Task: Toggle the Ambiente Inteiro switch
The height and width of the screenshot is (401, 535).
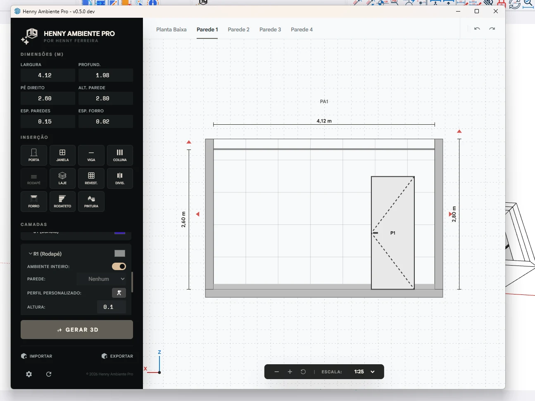Action: (119, 266)
